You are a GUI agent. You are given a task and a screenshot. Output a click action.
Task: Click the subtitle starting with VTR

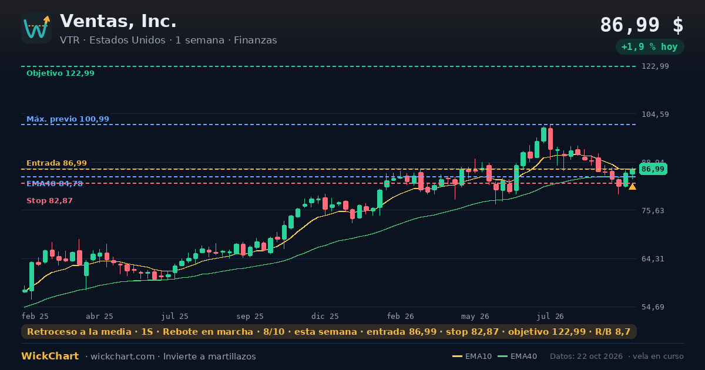coord(168,41)
